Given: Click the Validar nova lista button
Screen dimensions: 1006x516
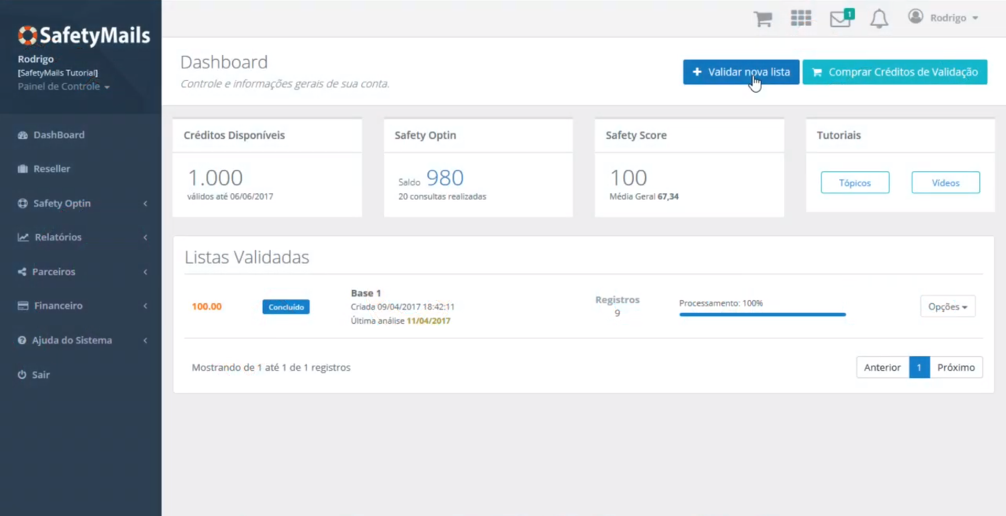Looking at the screenshot, I should [741, 72].
